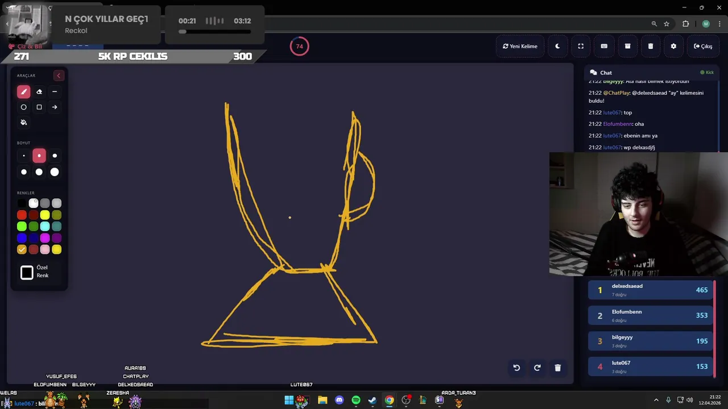Select the brush drawing tool
Screen dimensions: 728x409
(23, 91)
